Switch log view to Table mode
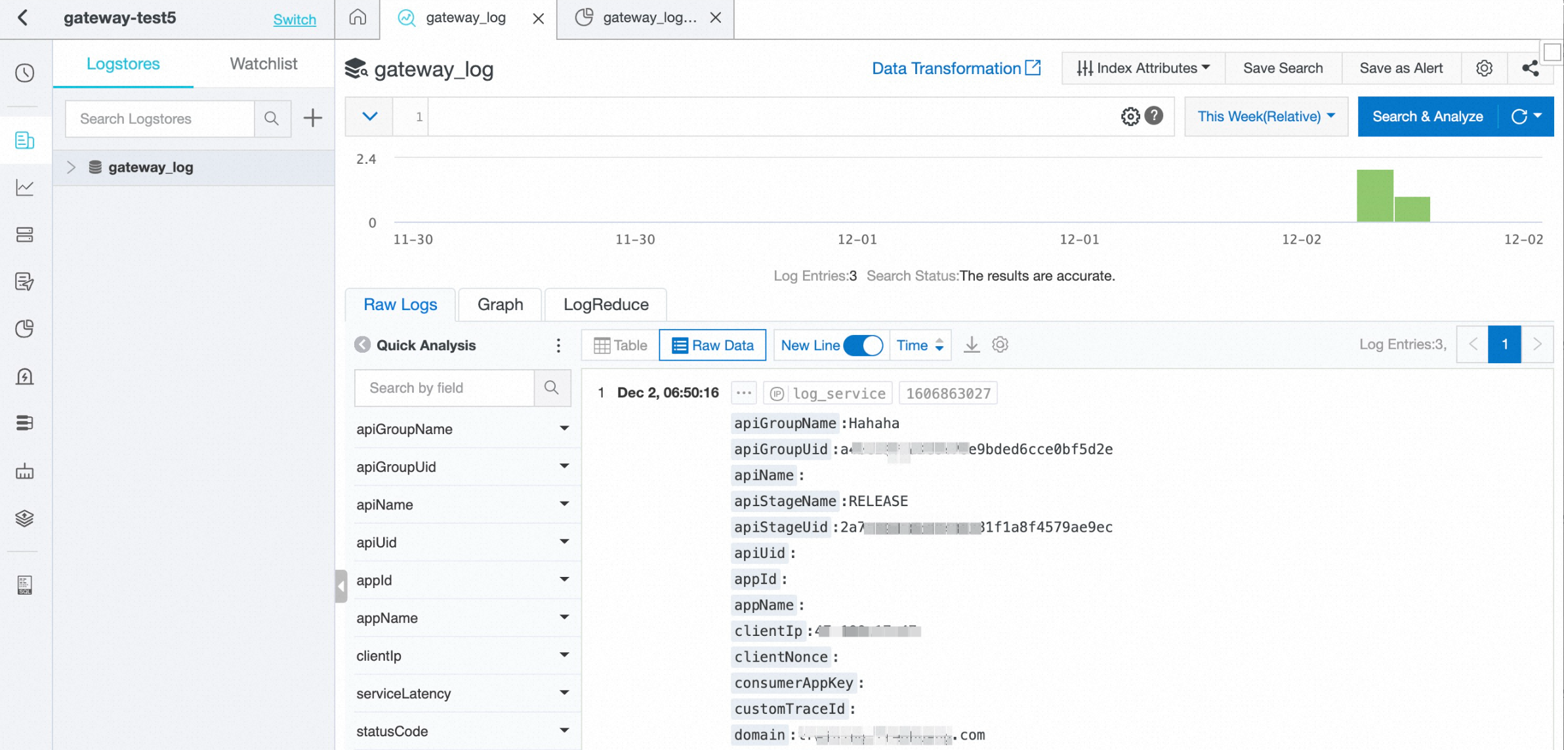 (x=620, y=345)
